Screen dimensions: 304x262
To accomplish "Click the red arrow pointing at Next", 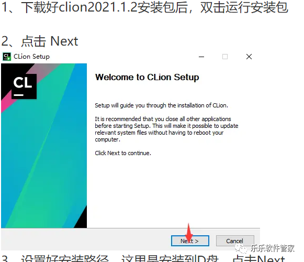I will pyautogui.click(x=189, y=233).
